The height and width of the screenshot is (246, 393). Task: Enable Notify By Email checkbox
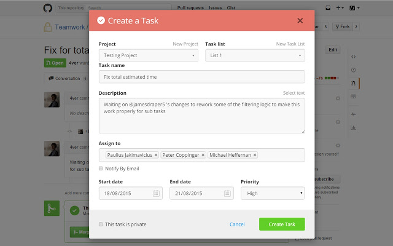click(101, 169)
